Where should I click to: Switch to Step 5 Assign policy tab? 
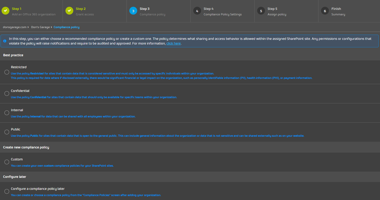[276, 11]
